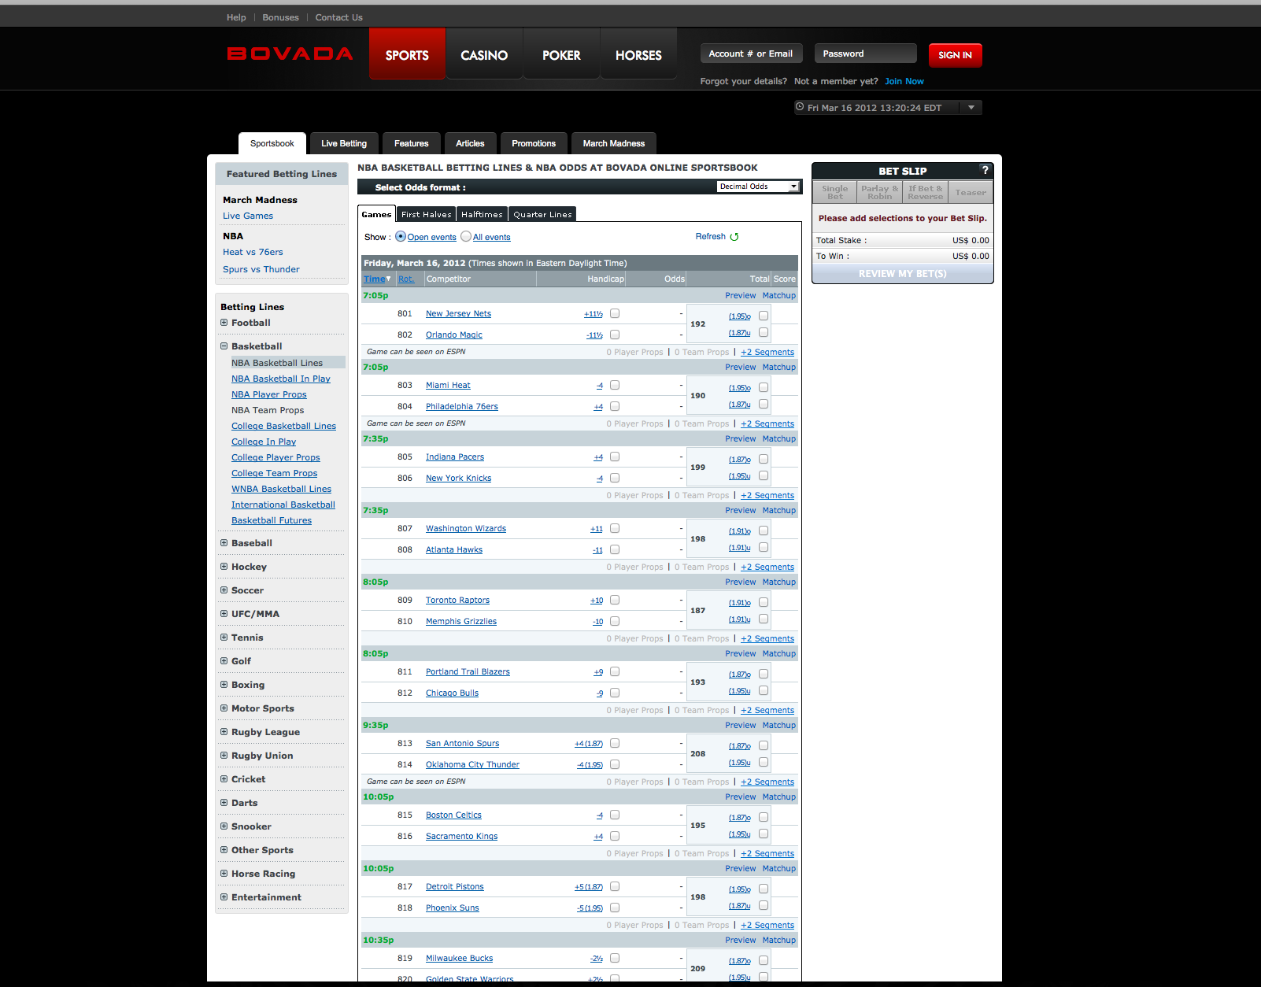Open the Casino main tab
The image size is (1261, 987).
point(484,54)
